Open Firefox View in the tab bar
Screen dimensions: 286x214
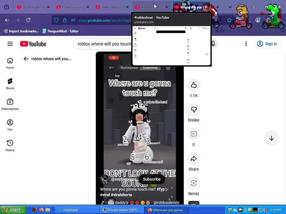point(6,7)
